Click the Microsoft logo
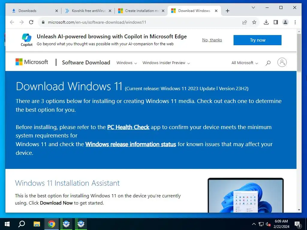 [32, 62]
